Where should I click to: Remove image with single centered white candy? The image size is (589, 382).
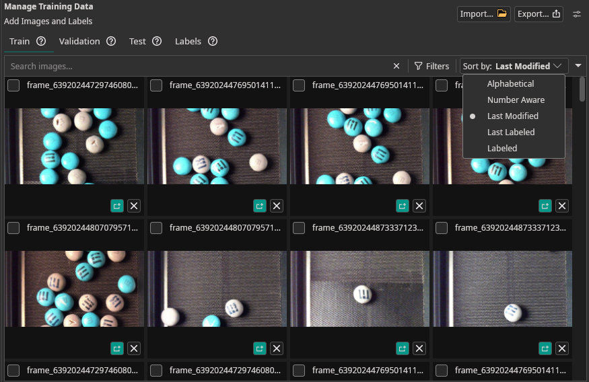point(419,348)
